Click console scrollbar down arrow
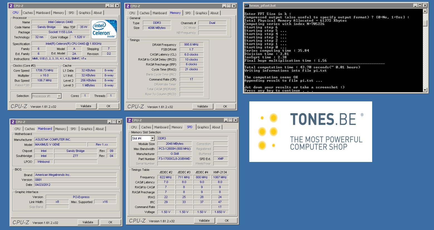 pos(425,90)
